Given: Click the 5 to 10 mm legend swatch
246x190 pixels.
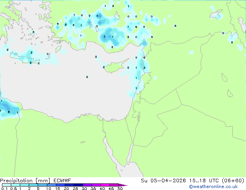Looking at the screenshot, I should pyautogui.click(x=42, y=185).
